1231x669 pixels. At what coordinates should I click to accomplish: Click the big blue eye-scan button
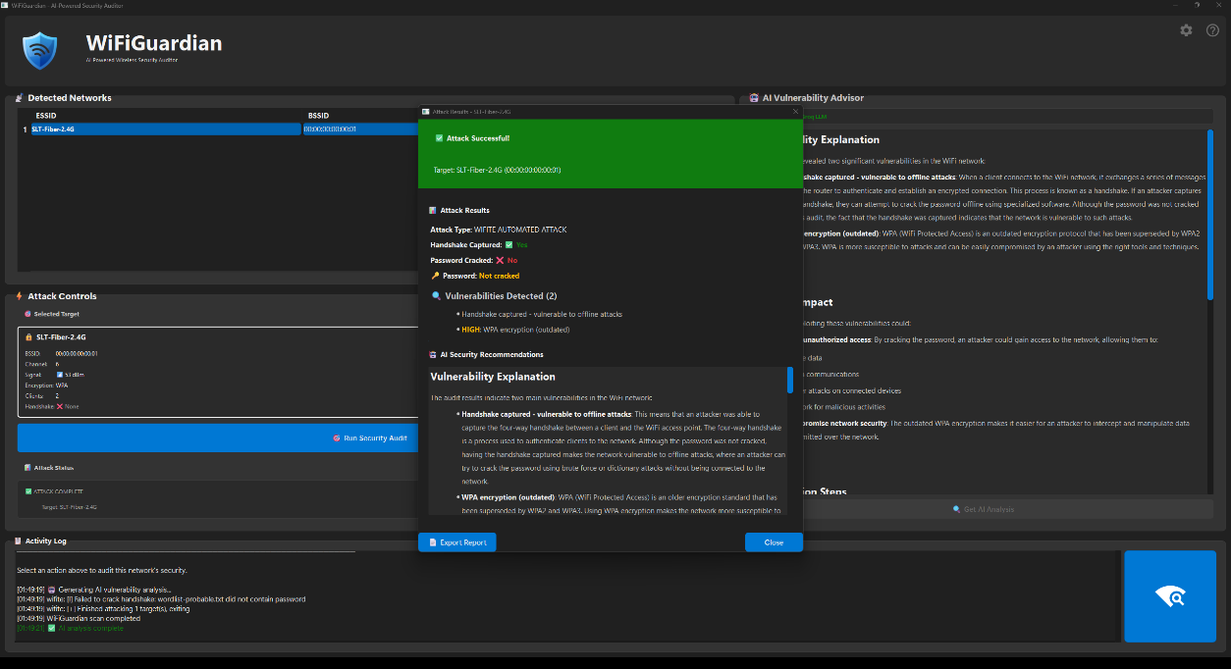click(x=1169, y=596)
